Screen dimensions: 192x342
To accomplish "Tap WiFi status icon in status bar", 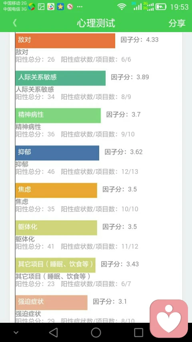I will click(122, 7).
